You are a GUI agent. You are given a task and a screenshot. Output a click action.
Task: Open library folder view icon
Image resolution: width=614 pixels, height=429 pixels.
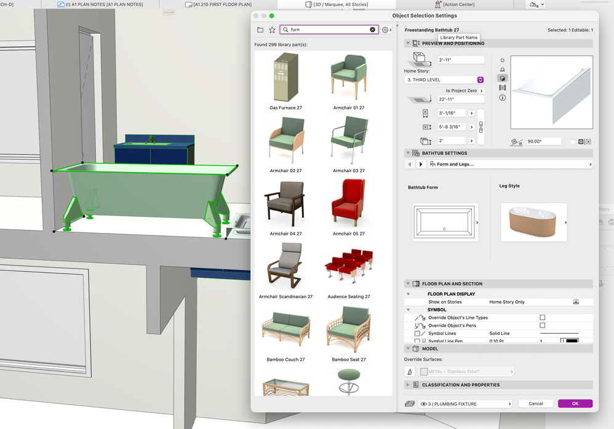(260, 30)
